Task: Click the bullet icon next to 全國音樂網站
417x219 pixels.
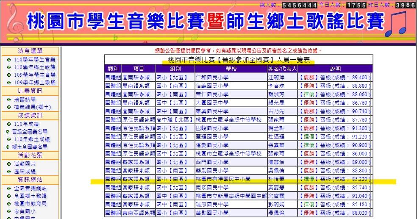Action: (x=8, y=188)
